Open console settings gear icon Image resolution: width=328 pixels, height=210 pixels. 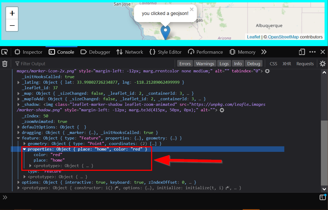[322, 64]
